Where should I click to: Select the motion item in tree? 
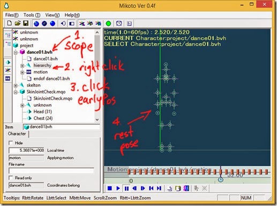click(x=41, y=72)
